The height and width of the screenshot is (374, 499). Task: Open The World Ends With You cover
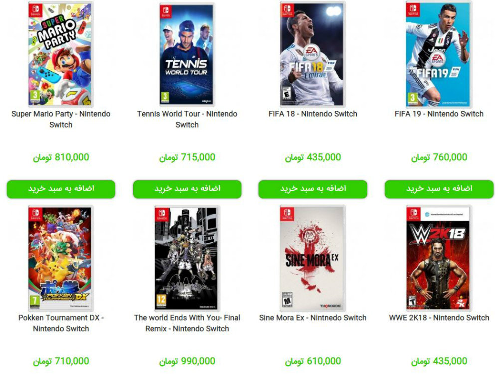click(187, 258)
